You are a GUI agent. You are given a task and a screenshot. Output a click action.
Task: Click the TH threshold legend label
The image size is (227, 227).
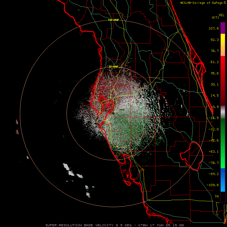click(217, 196)
